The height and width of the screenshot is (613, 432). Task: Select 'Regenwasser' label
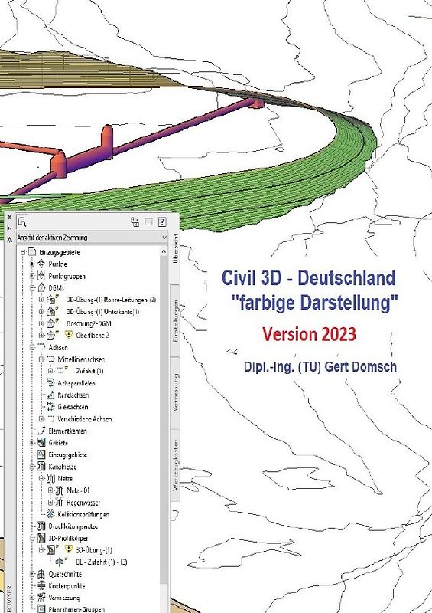coord(83,503)
